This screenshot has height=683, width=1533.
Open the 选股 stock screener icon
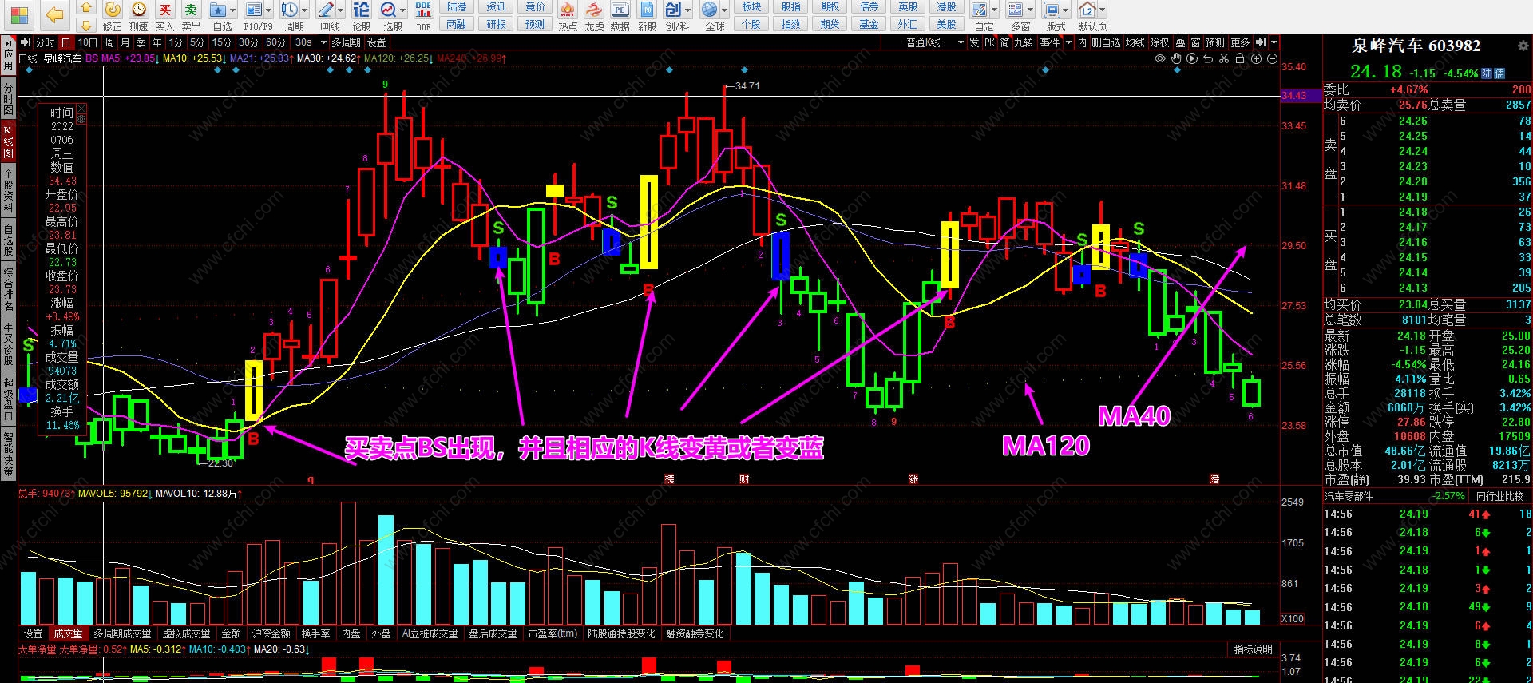(388, 10)
